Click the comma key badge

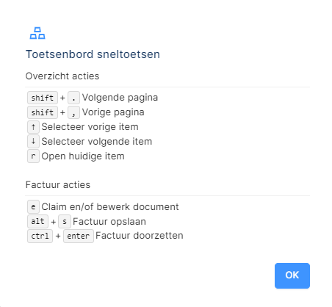click(73, 112)
